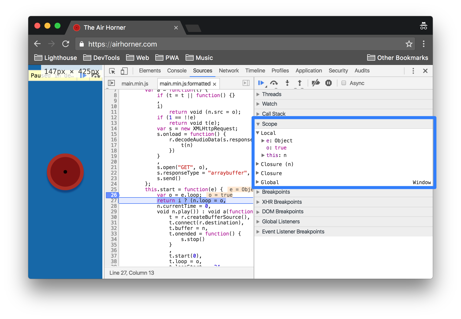
Task: Open a new browser tab
Action: click(193, 28)
